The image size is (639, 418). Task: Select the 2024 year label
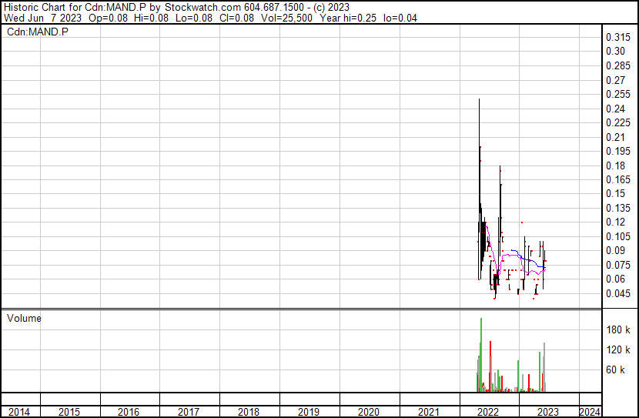590,412
